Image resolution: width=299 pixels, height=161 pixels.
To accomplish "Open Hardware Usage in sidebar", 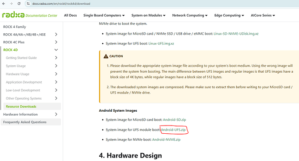I will (17, 74).
